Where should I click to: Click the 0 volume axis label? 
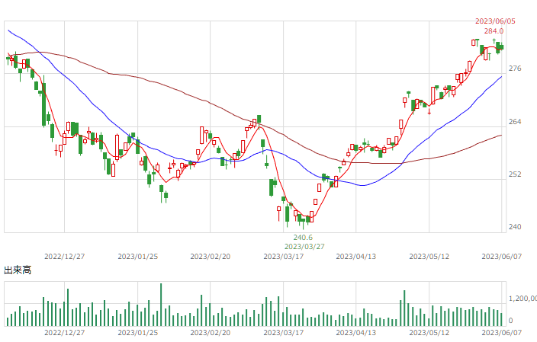point(510,321)
